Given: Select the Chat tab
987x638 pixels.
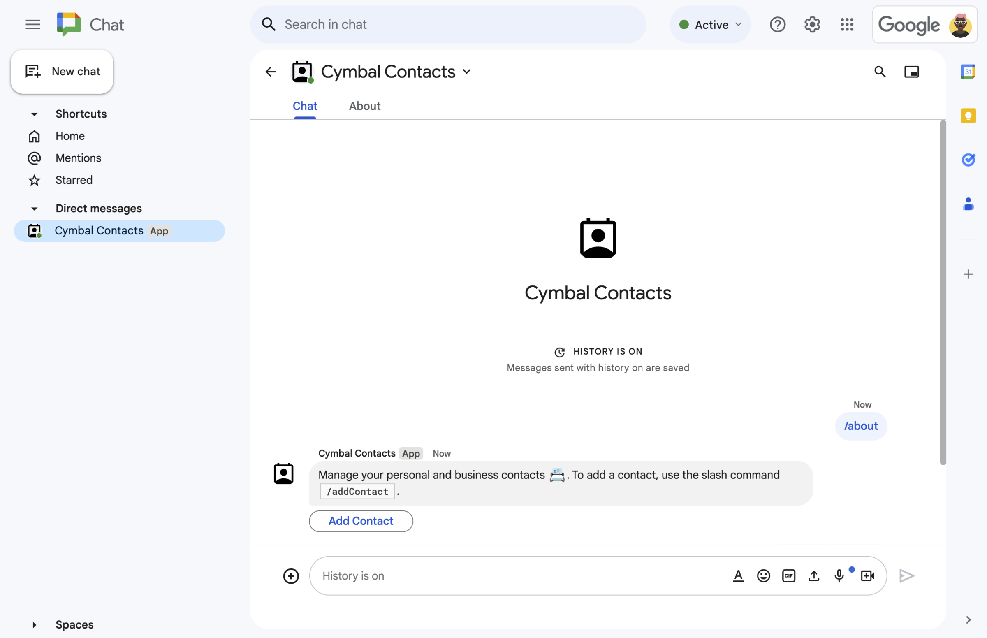Looking at the screenshot, I should [305, 106].
